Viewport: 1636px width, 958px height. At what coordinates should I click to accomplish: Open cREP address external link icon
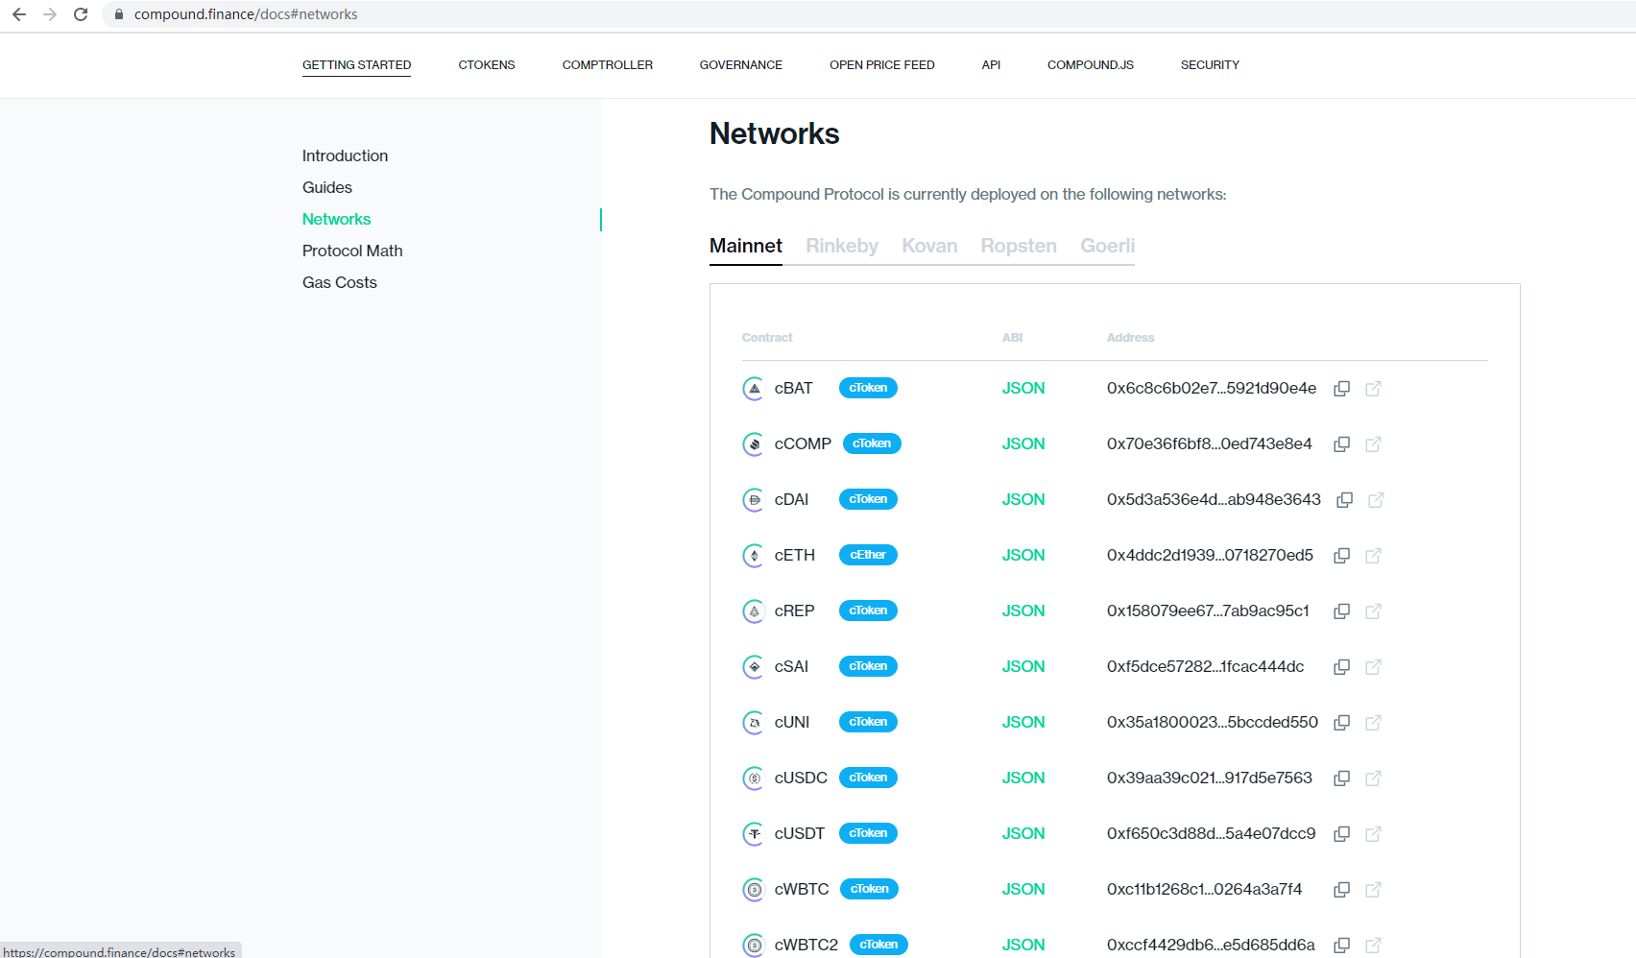[x=1374, y=611]
